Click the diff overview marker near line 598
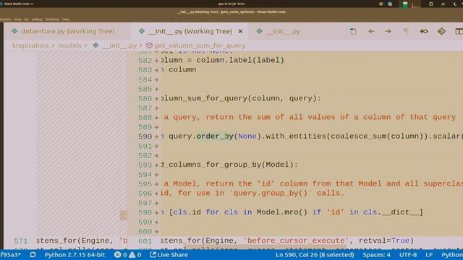Viewport: 463px width, 260px height. (x=123, y=215)
